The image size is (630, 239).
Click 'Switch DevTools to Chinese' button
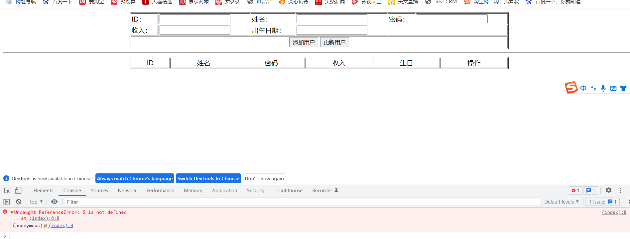pyautogui.click(x=208, y=178)
